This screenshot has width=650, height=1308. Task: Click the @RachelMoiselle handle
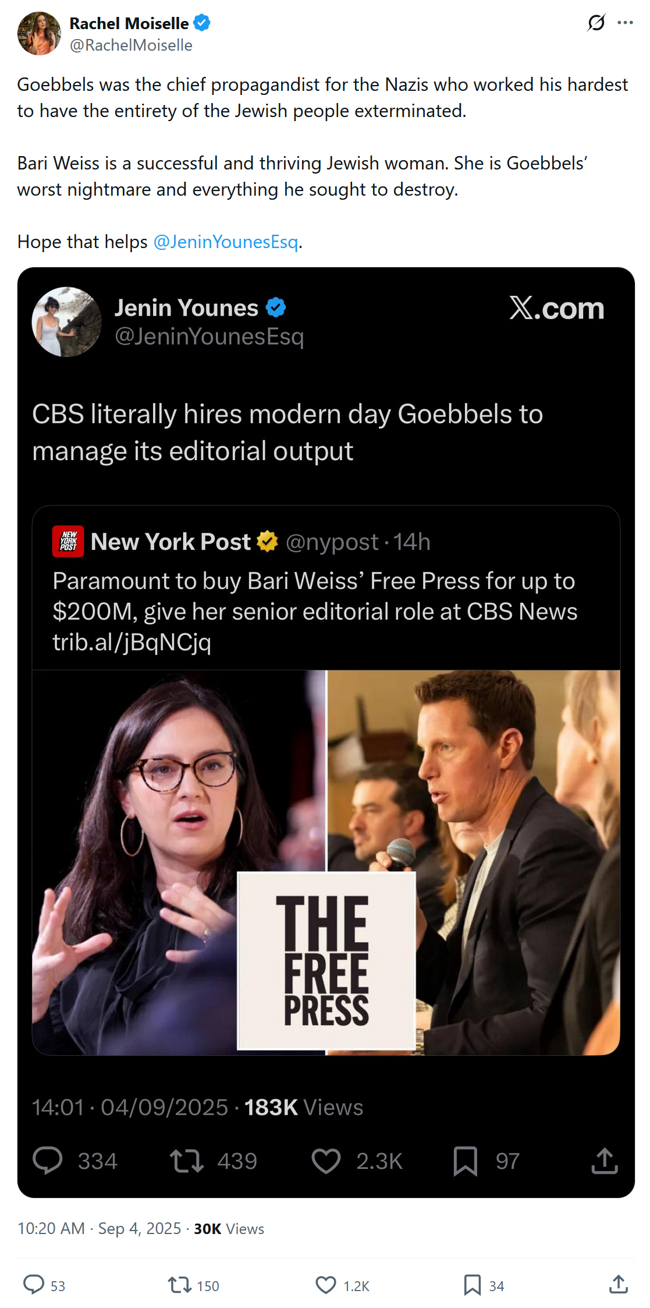(131, 45)
